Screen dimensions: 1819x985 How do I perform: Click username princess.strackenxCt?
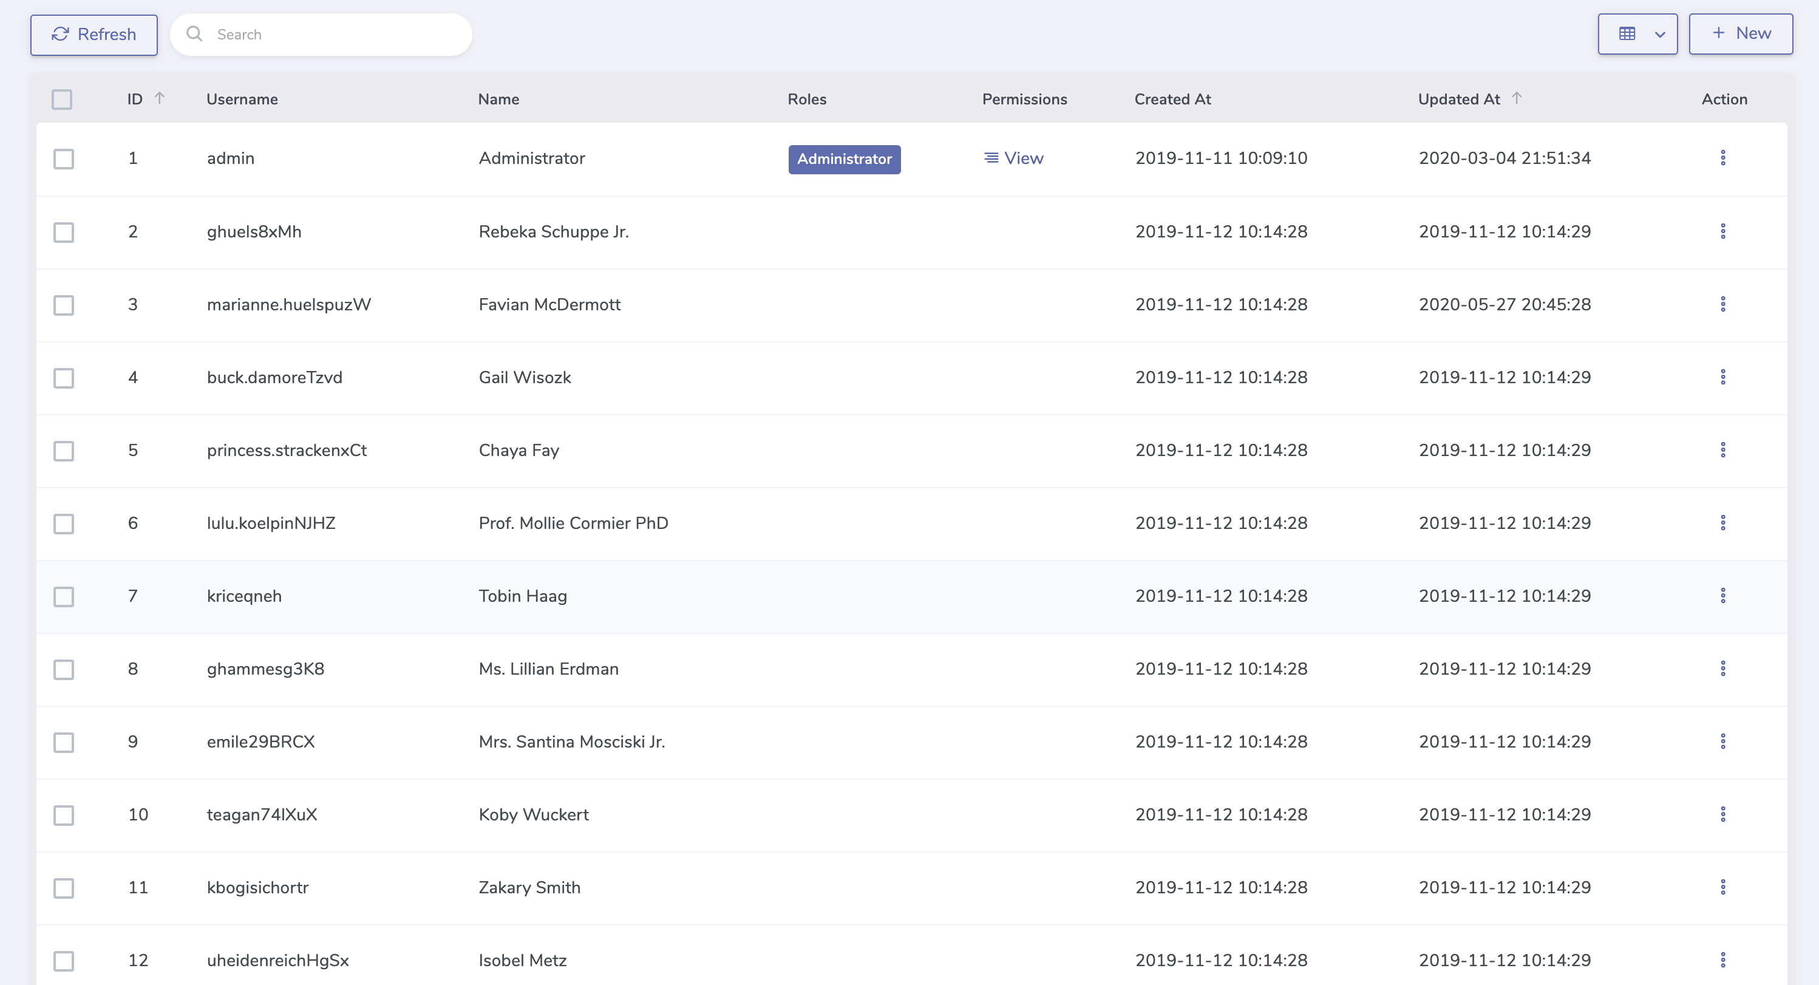click(286, 450)
